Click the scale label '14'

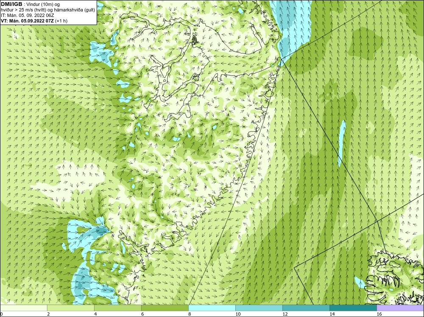(x=332, y=314)
